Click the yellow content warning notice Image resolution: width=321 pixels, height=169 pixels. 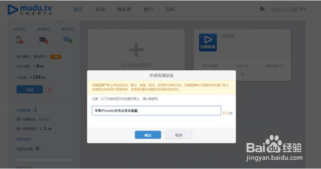pyautogui.click(x=162, y=87)
